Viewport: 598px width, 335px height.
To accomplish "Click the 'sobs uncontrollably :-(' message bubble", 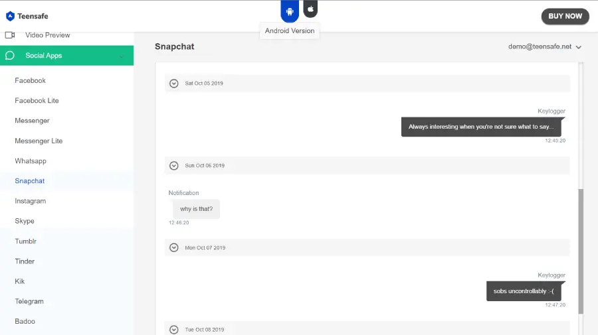I will [524, 291].
